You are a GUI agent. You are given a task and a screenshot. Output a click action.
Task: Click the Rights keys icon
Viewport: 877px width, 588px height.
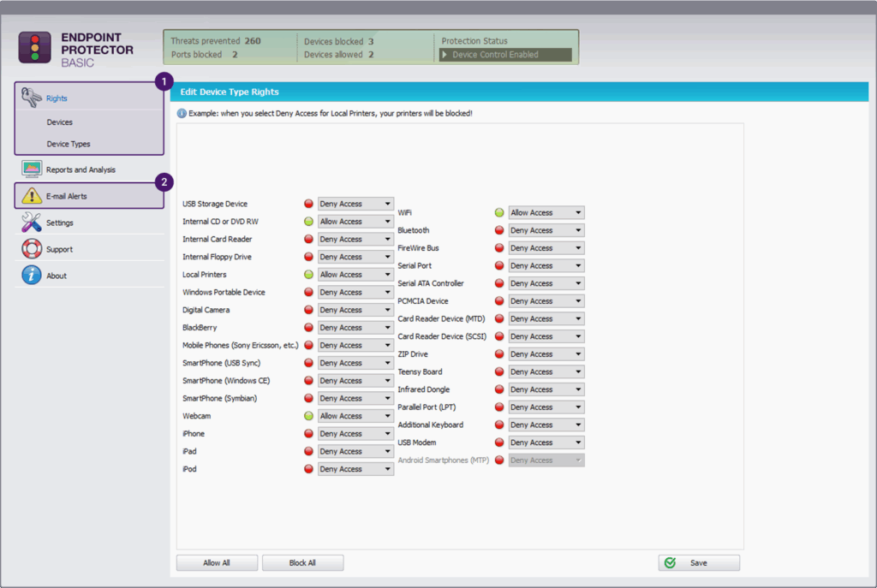point(31,98)
